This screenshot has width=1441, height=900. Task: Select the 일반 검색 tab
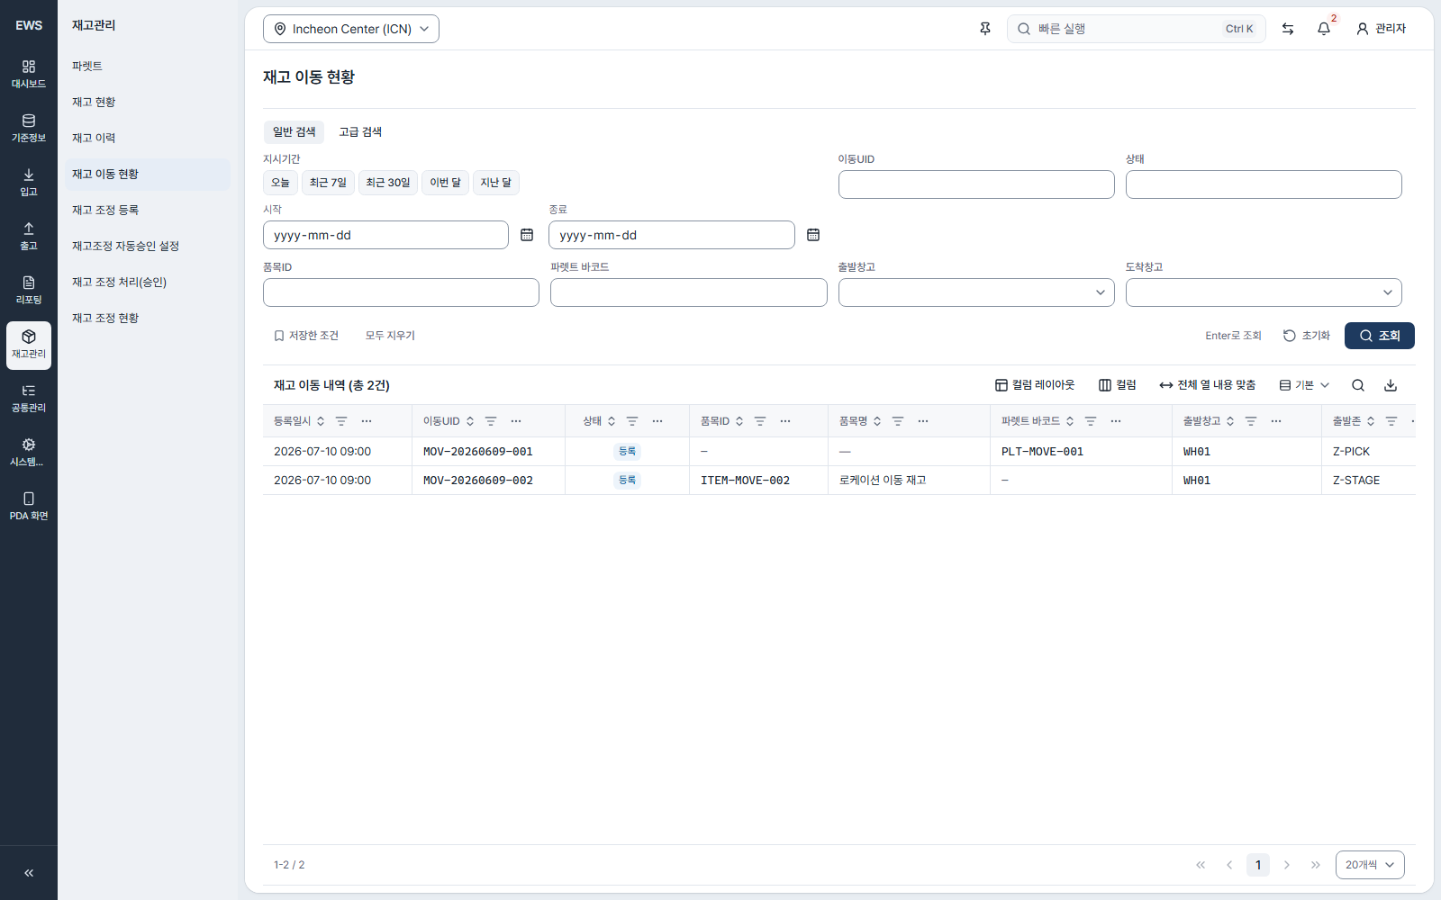294,132
